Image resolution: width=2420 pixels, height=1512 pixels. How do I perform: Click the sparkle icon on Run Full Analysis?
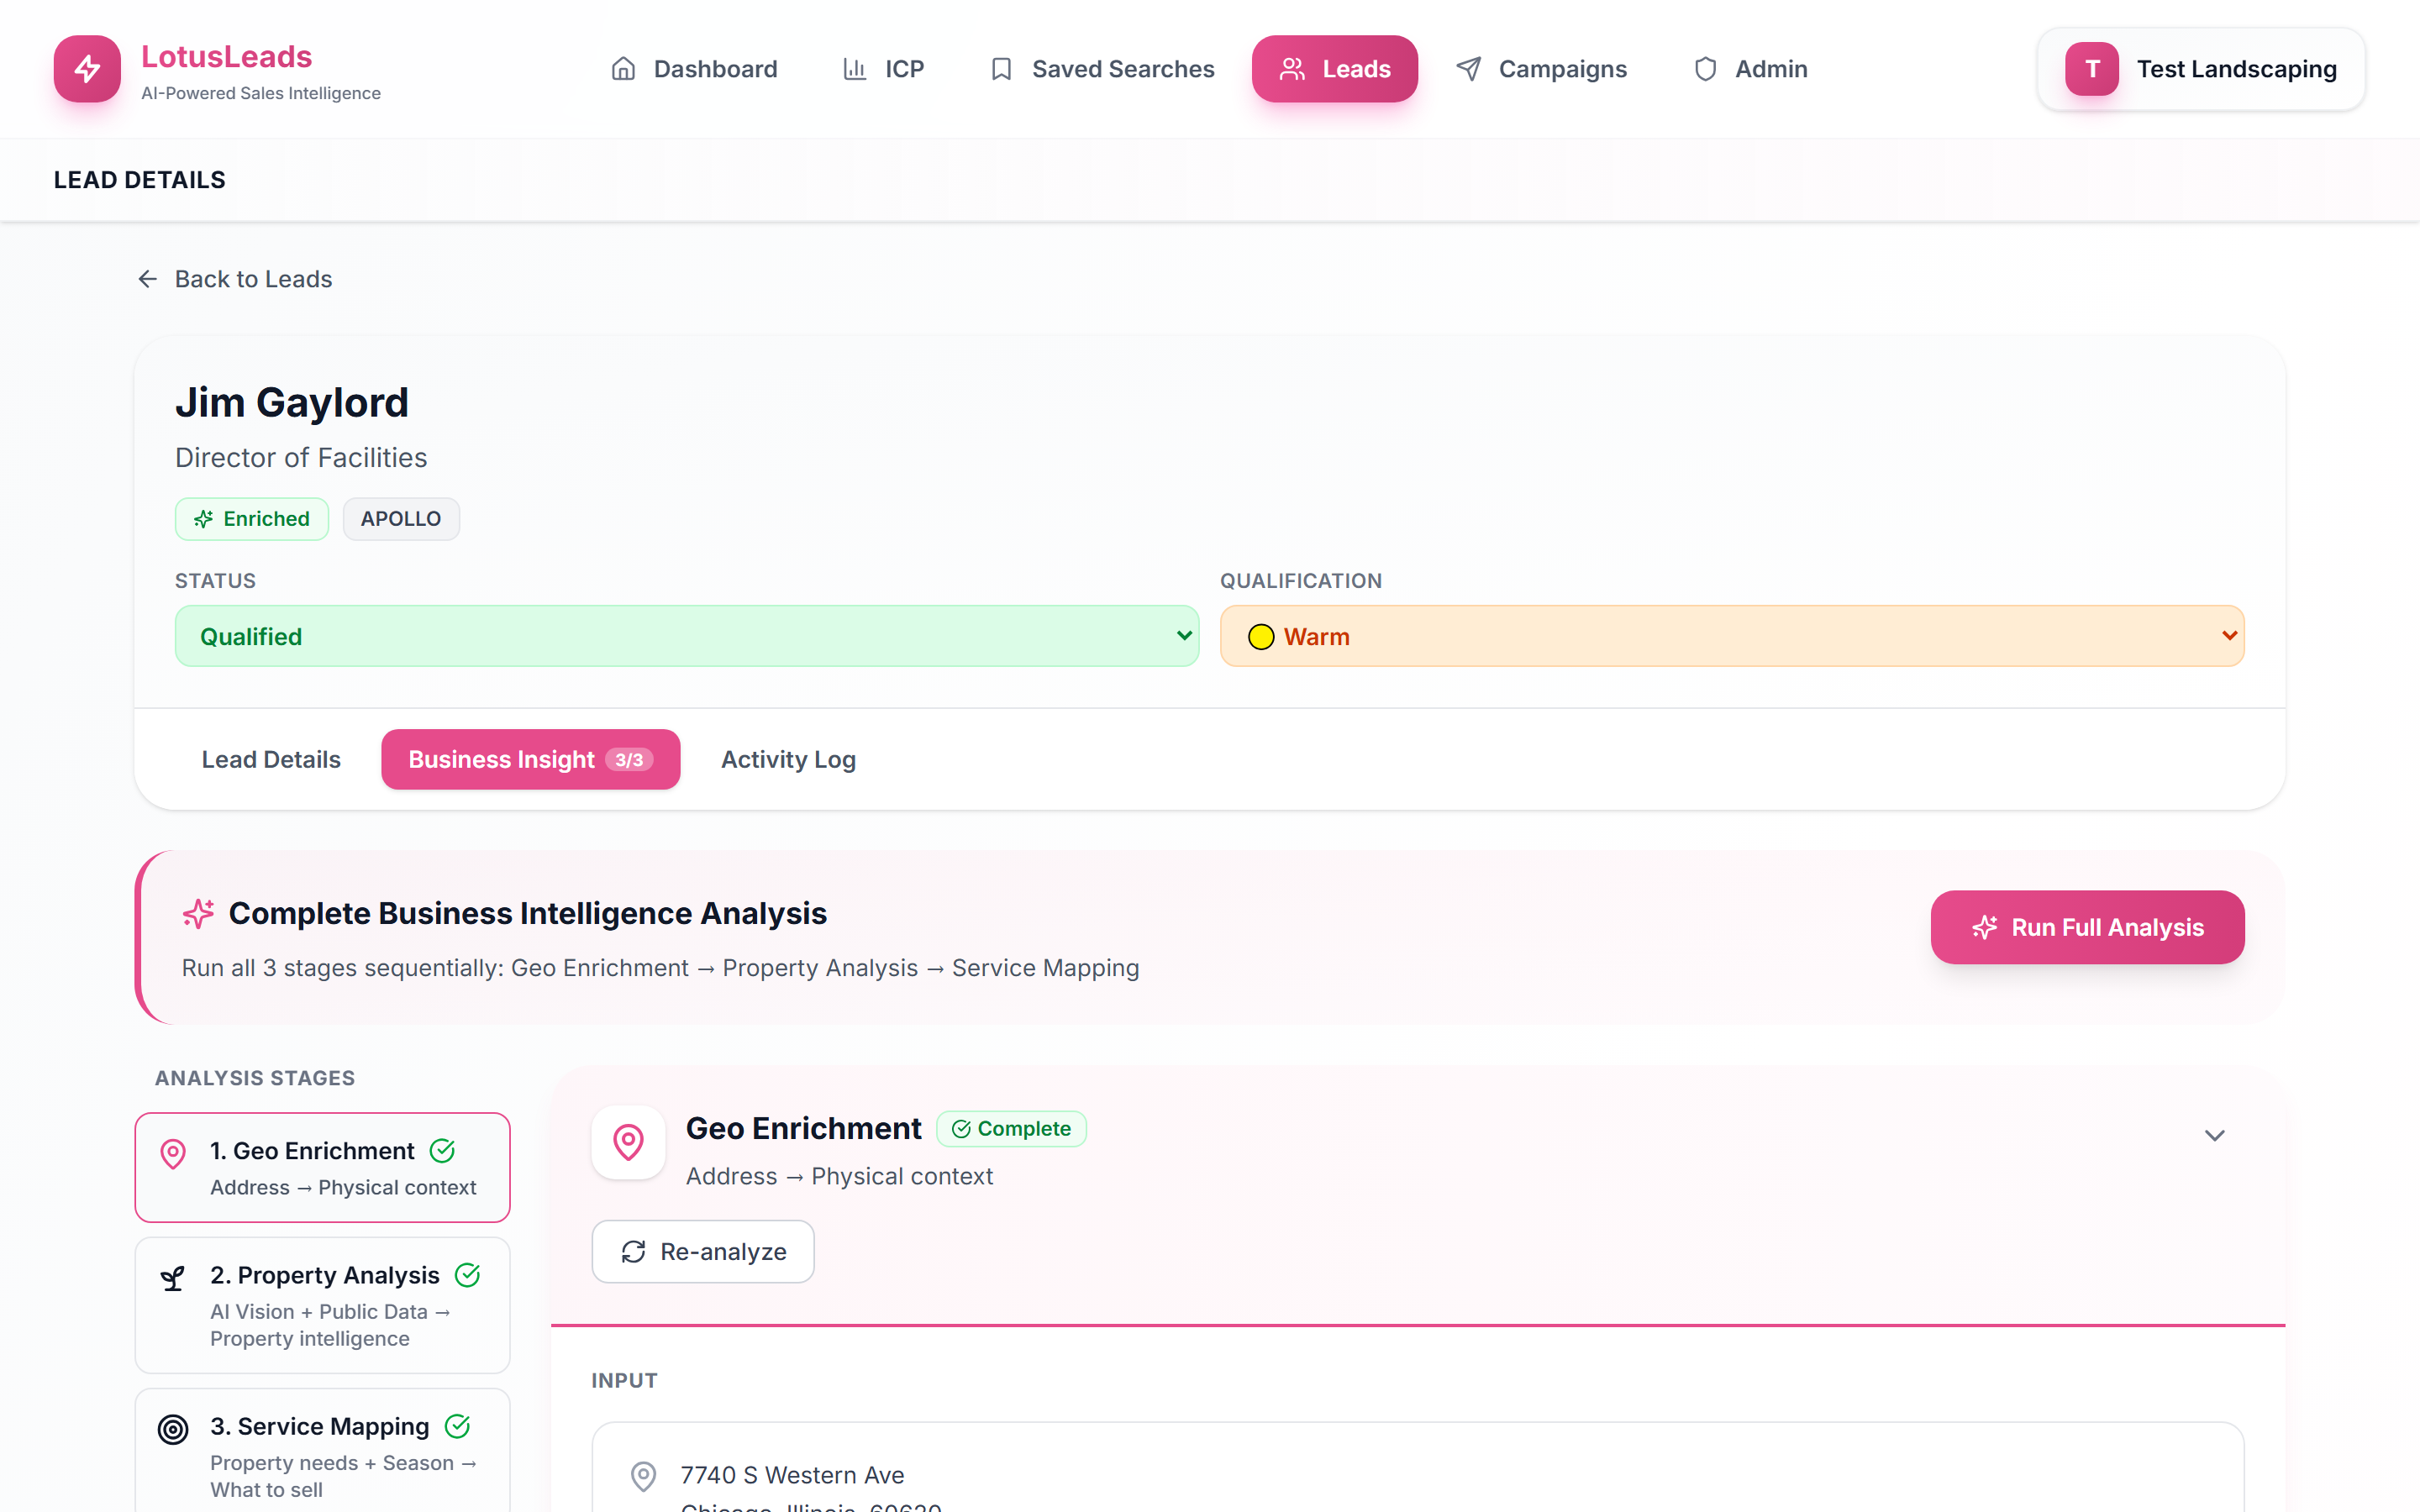[x=1985, y=928]
